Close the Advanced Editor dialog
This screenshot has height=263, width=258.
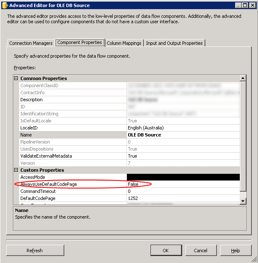252,5
